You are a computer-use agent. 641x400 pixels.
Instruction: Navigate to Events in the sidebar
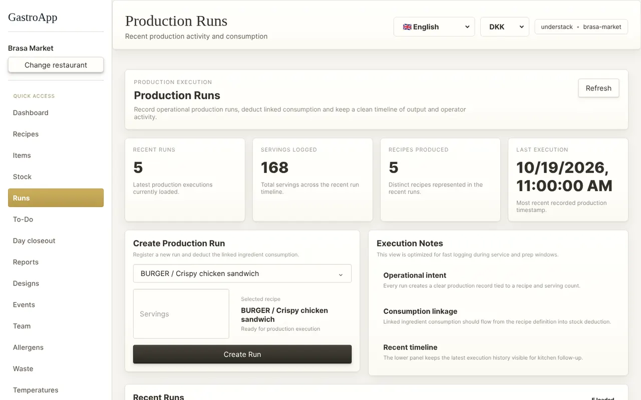tap(56, 304)
